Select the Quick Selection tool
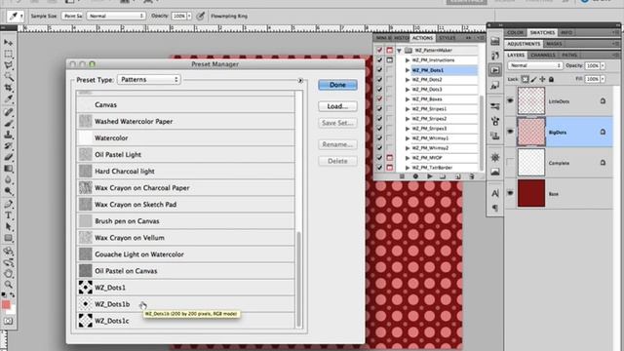The width and height of the screenshot is (624, 351). [8, 76]
